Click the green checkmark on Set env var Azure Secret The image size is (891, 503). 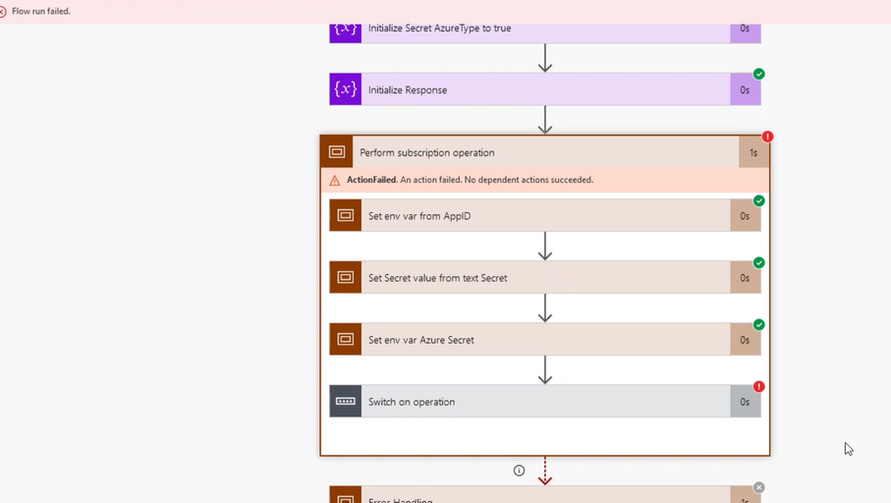[759, 325]
